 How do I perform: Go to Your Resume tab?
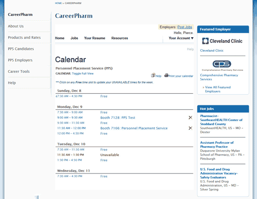pyautogui.click(x=94, y=38)
